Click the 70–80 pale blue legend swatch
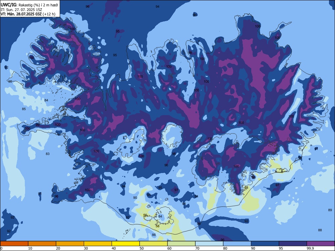The width and height of the screenshot is (335, 251). click(209, 244)
